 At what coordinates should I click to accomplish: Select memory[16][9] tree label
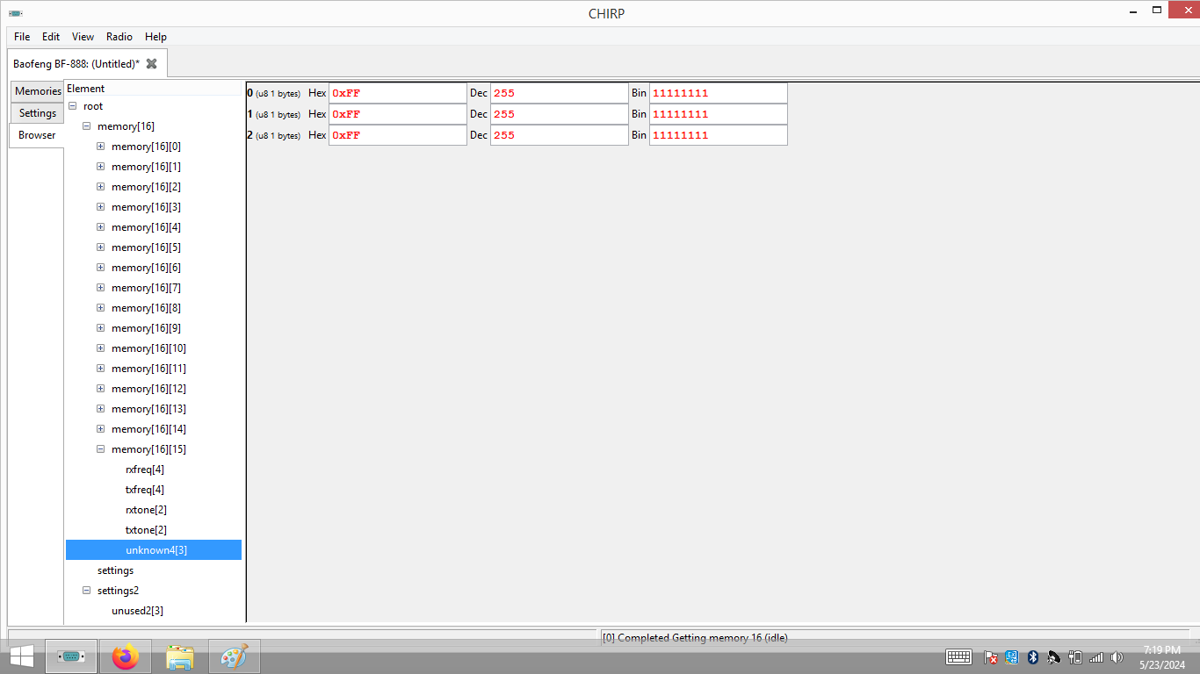pyautogui.click(x=146, y=328)
